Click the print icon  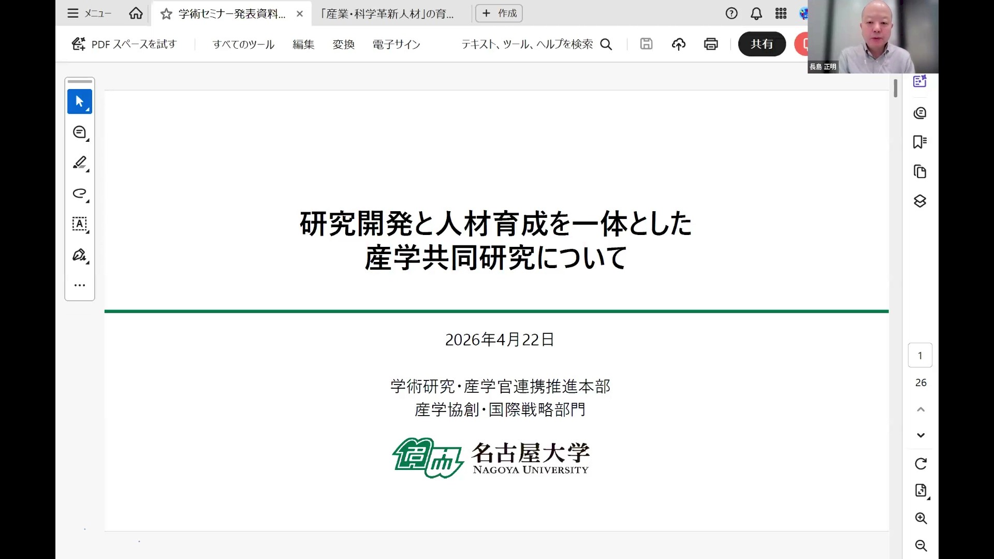click(x=711, y=44)
